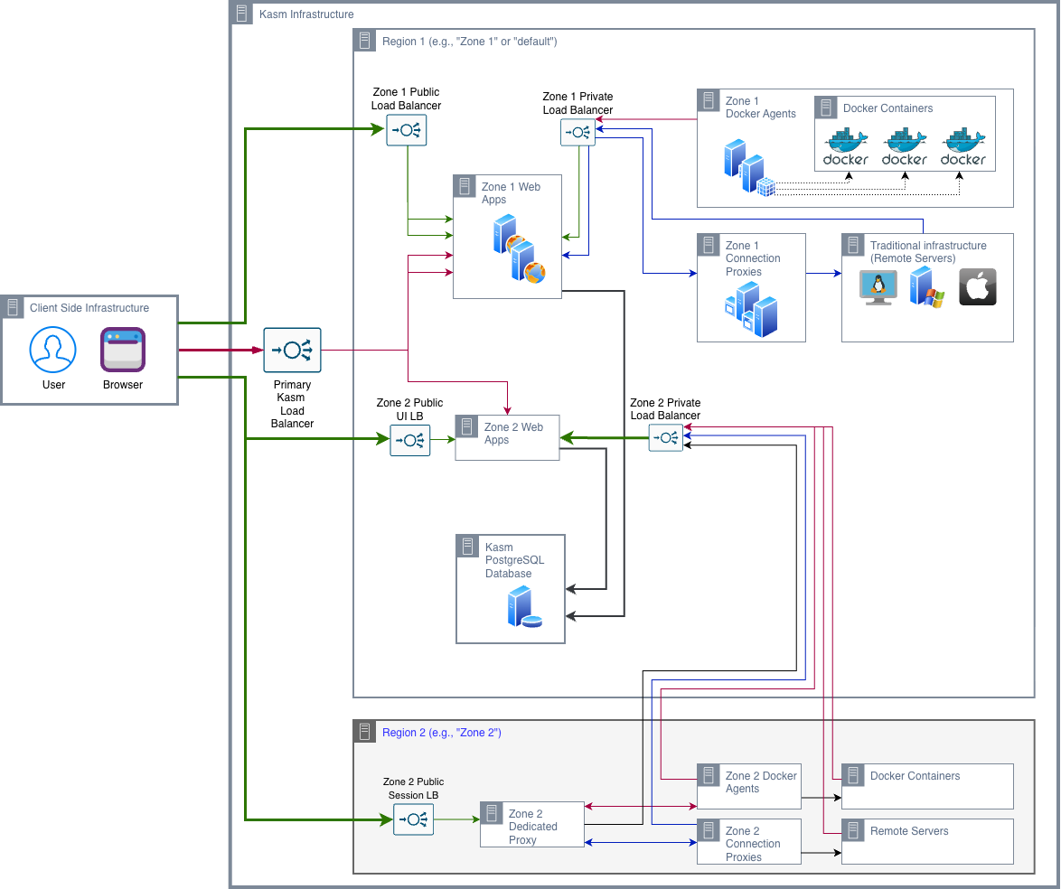Click the "Region 2 (e.g., "Zone 2")" title

tap(442, 732)
